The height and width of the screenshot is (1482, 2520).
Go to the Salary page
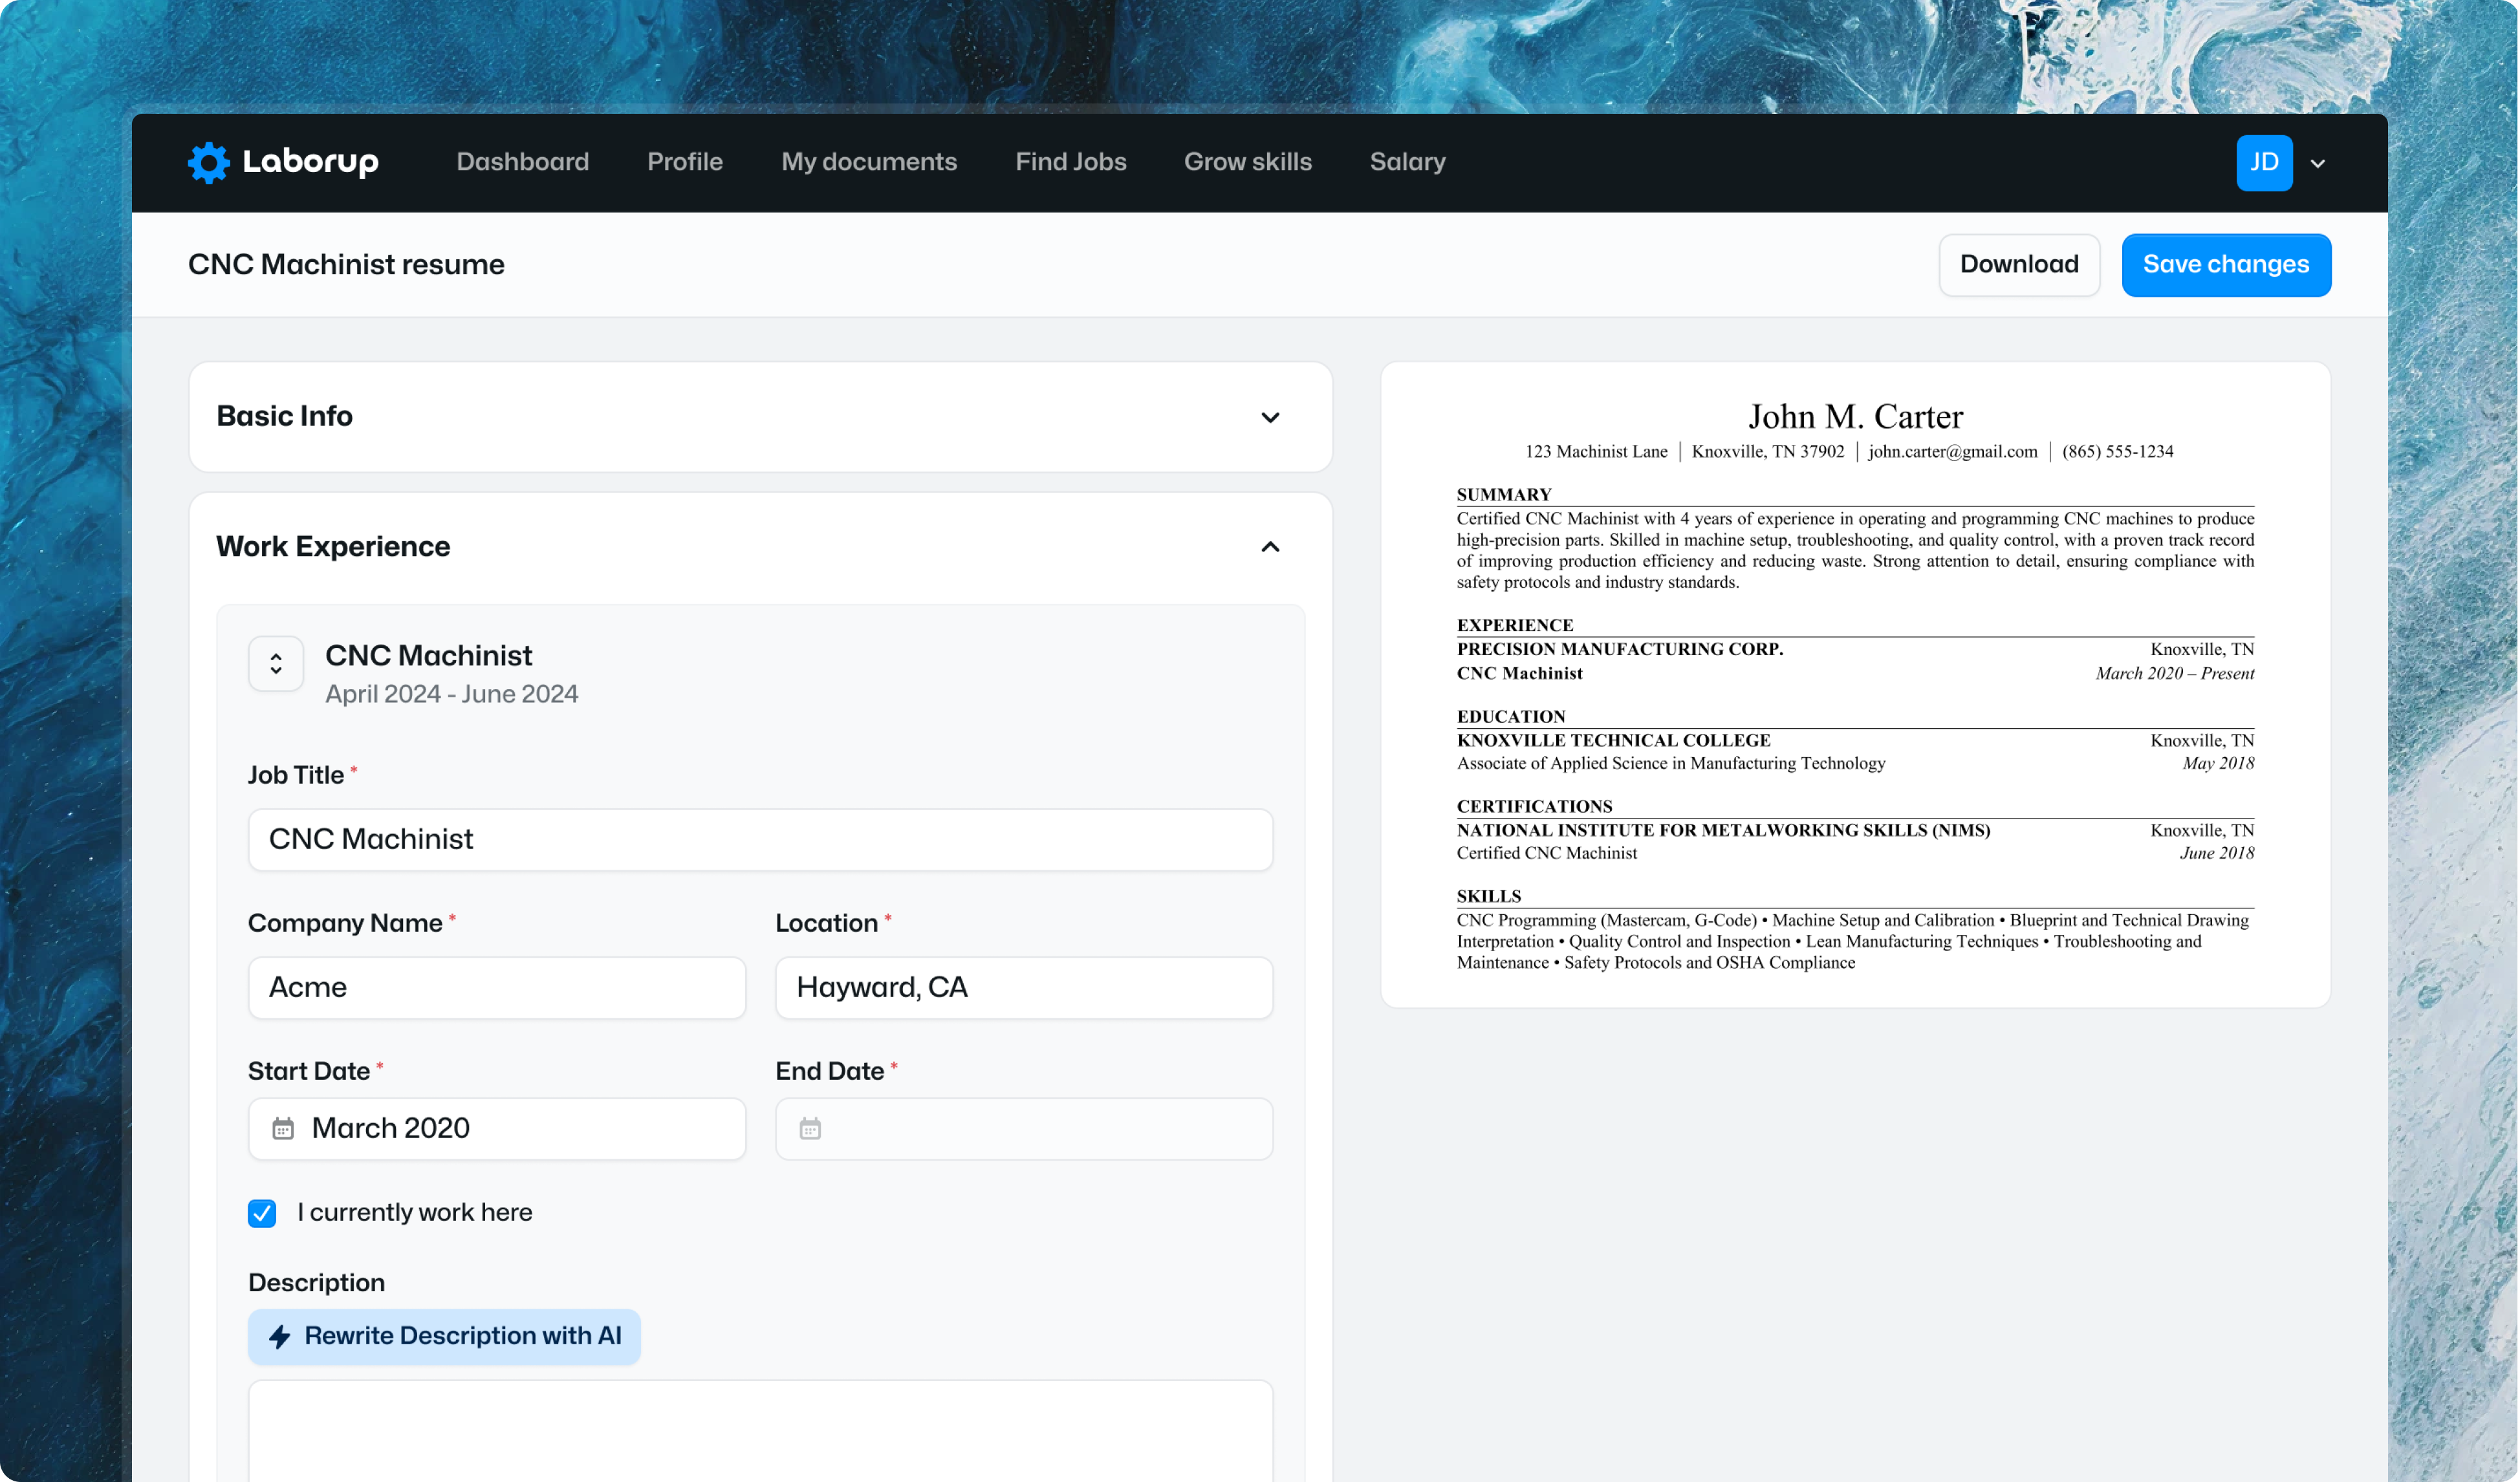coord(1407,162)
